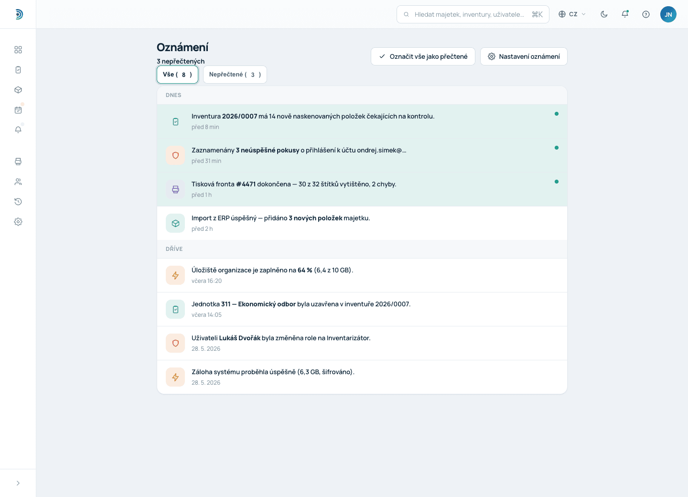Click unread dot on Inventura 2026/0007 notification
Image resolution: width=688 pixels, height=497 pixels.
(x=557, y=114)
